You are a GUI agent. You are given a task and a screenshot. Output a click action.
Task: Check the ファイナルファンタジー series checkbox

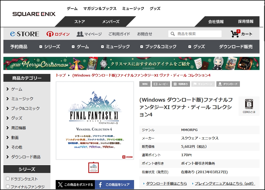[x=8, y=187]
